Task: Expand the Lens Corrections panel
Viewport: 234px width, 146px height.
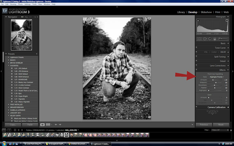Action: click(228, 65)
